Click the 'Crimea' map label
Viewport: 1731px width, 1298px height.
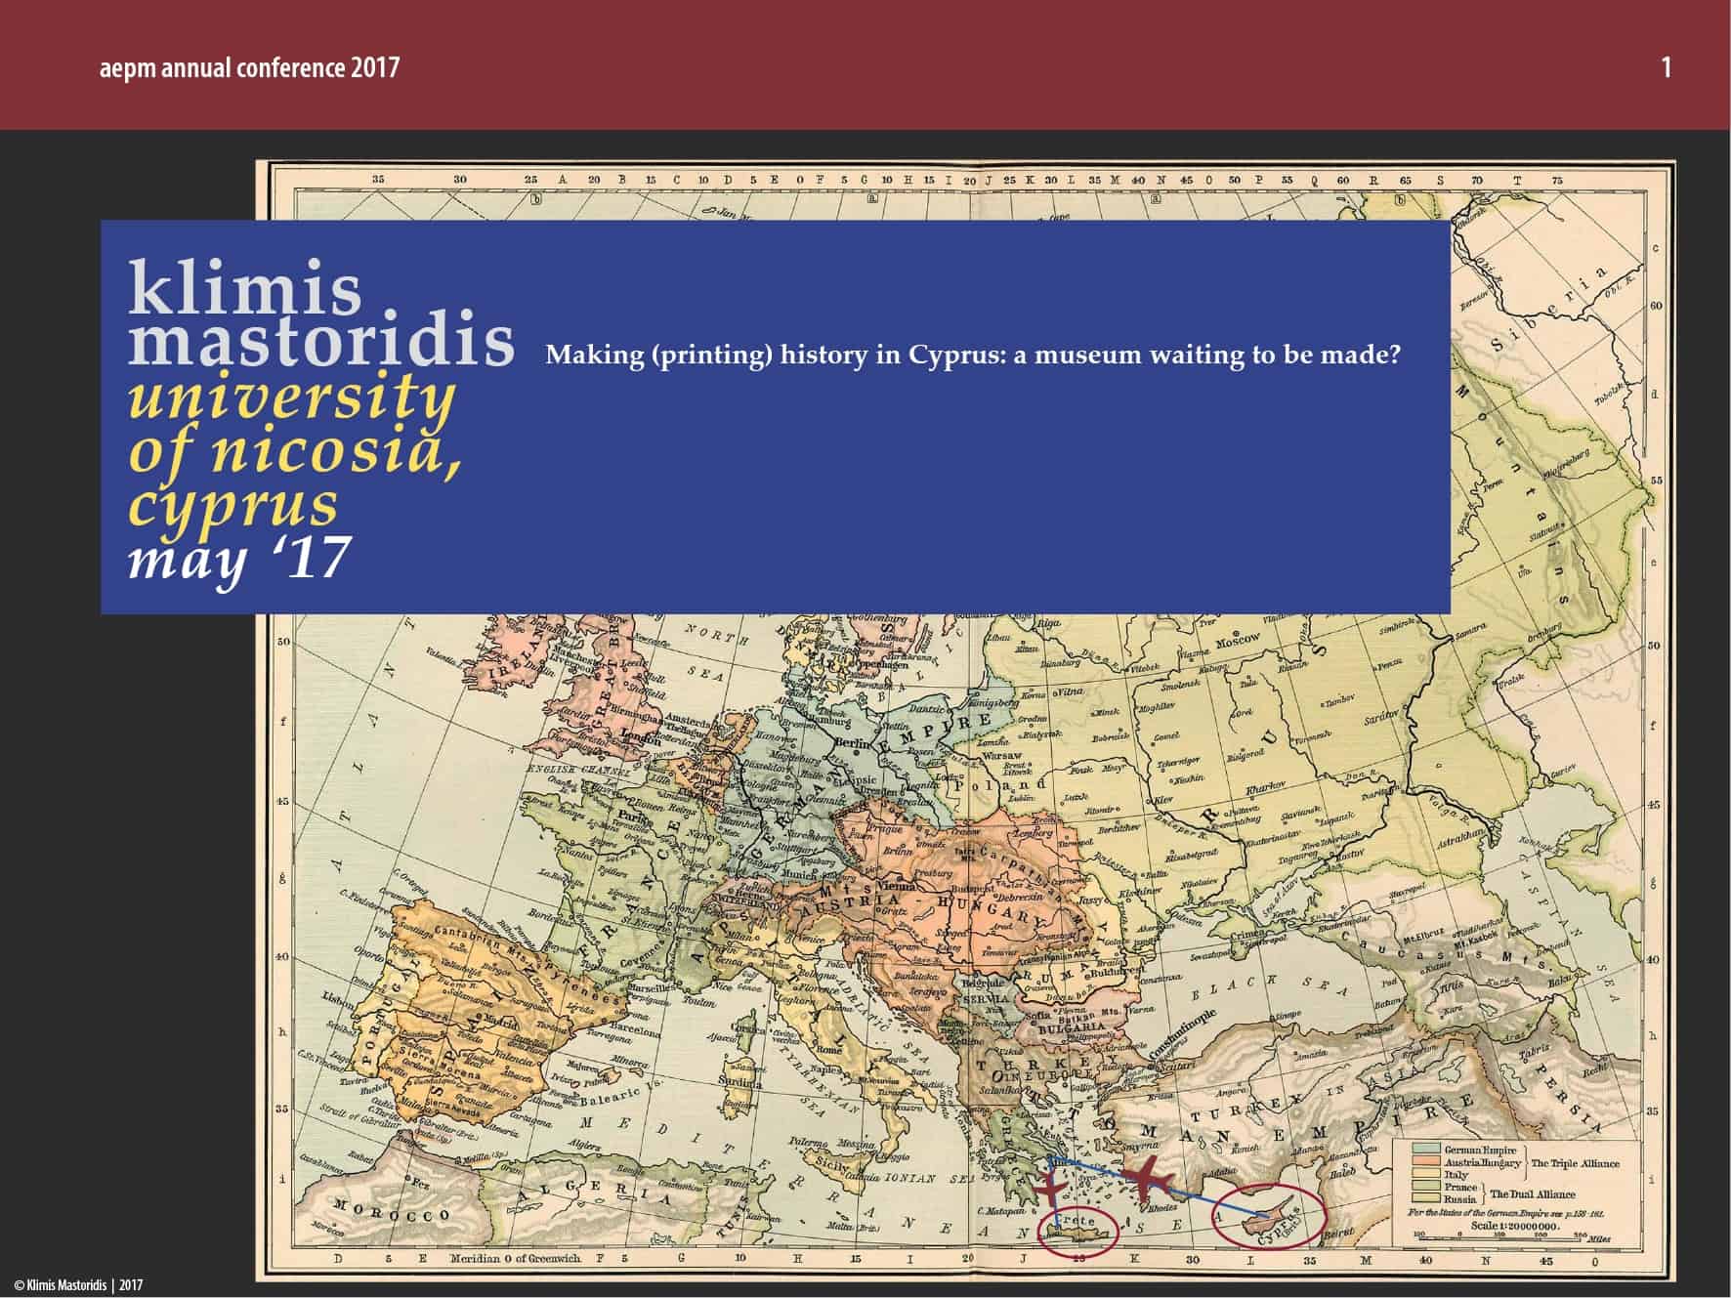point(1246,935)
